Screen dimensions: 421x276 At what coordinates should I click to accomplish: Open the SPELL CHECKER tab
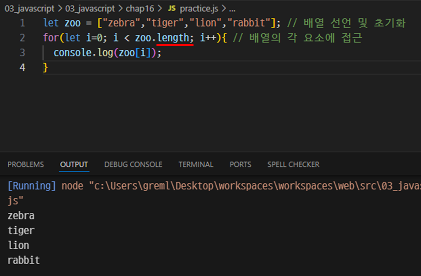point(293,164)
